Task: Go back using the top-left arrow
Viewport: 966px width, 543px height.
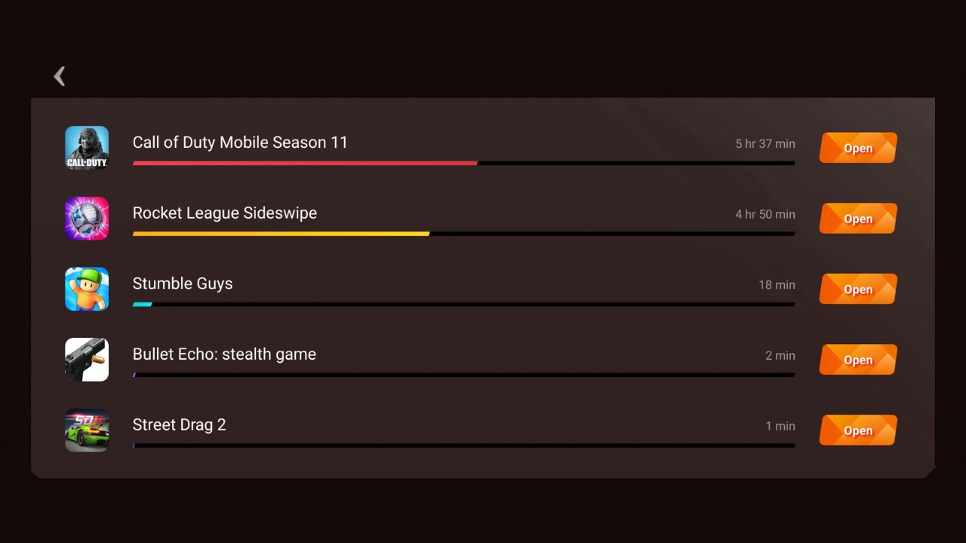Action: pyautogui.click(x=60, y=76)
